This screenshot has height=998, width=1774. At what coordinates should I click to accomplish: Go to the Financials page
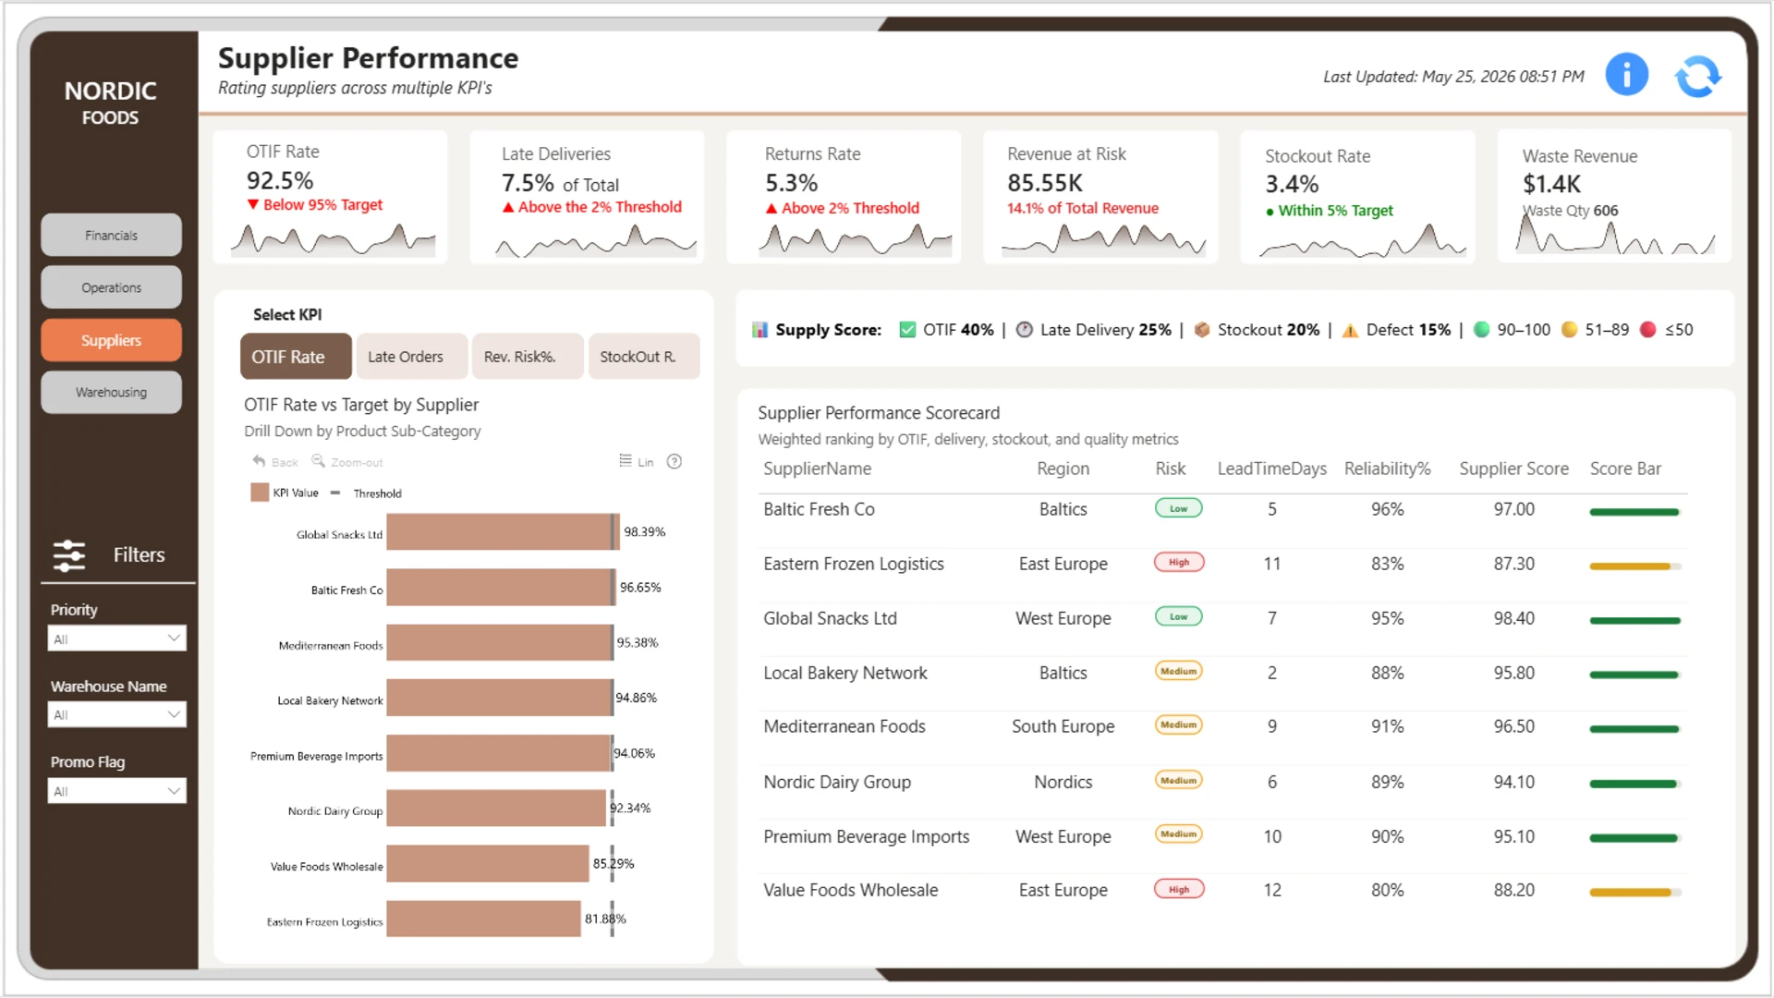point(111,236)
